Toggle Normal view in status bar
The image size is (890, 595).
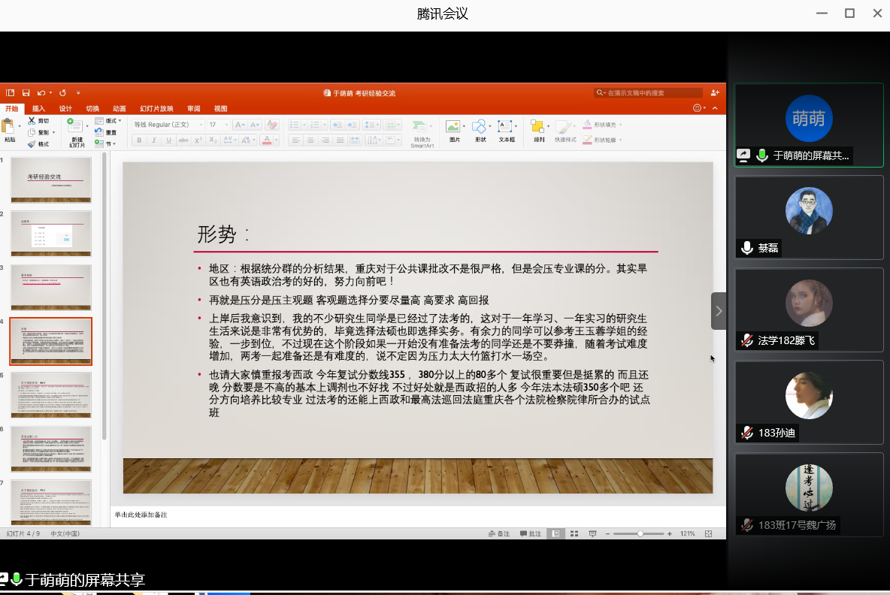tap(555, 533)
